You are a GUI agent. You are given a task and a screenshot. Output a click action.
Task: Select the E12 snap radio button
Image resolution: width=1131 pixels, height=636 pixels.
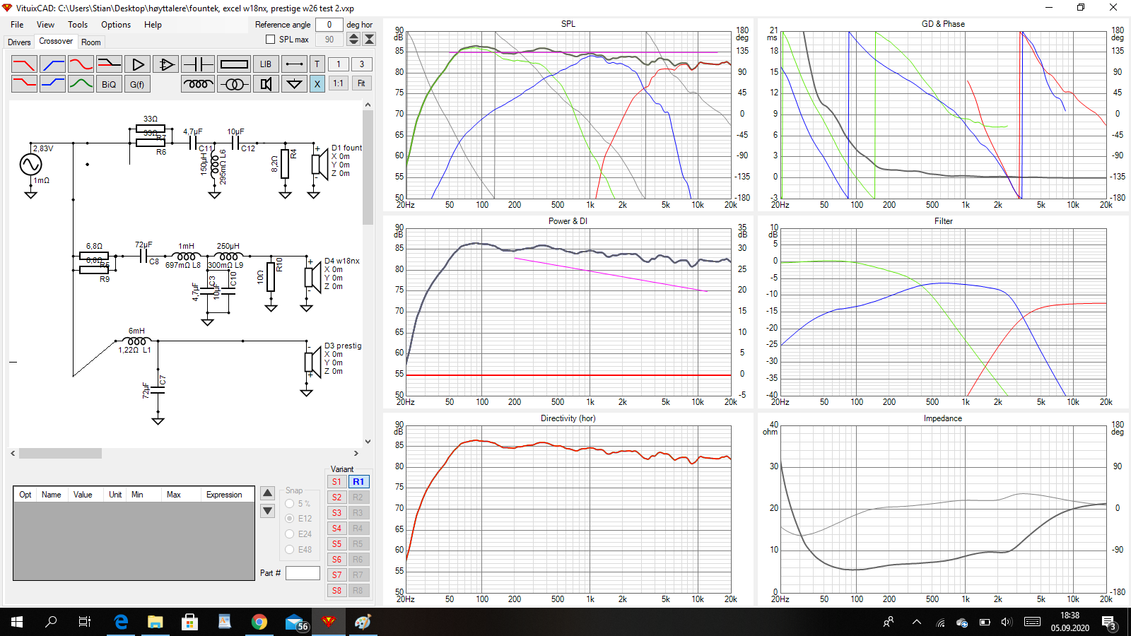coord(290,519)
